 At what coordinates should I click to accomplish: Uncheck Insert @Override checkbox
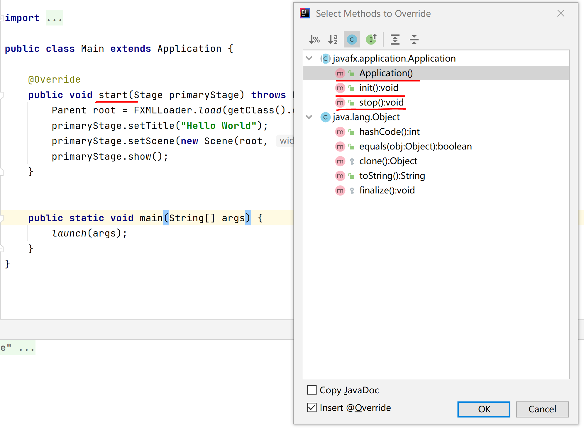coord(312,408)
